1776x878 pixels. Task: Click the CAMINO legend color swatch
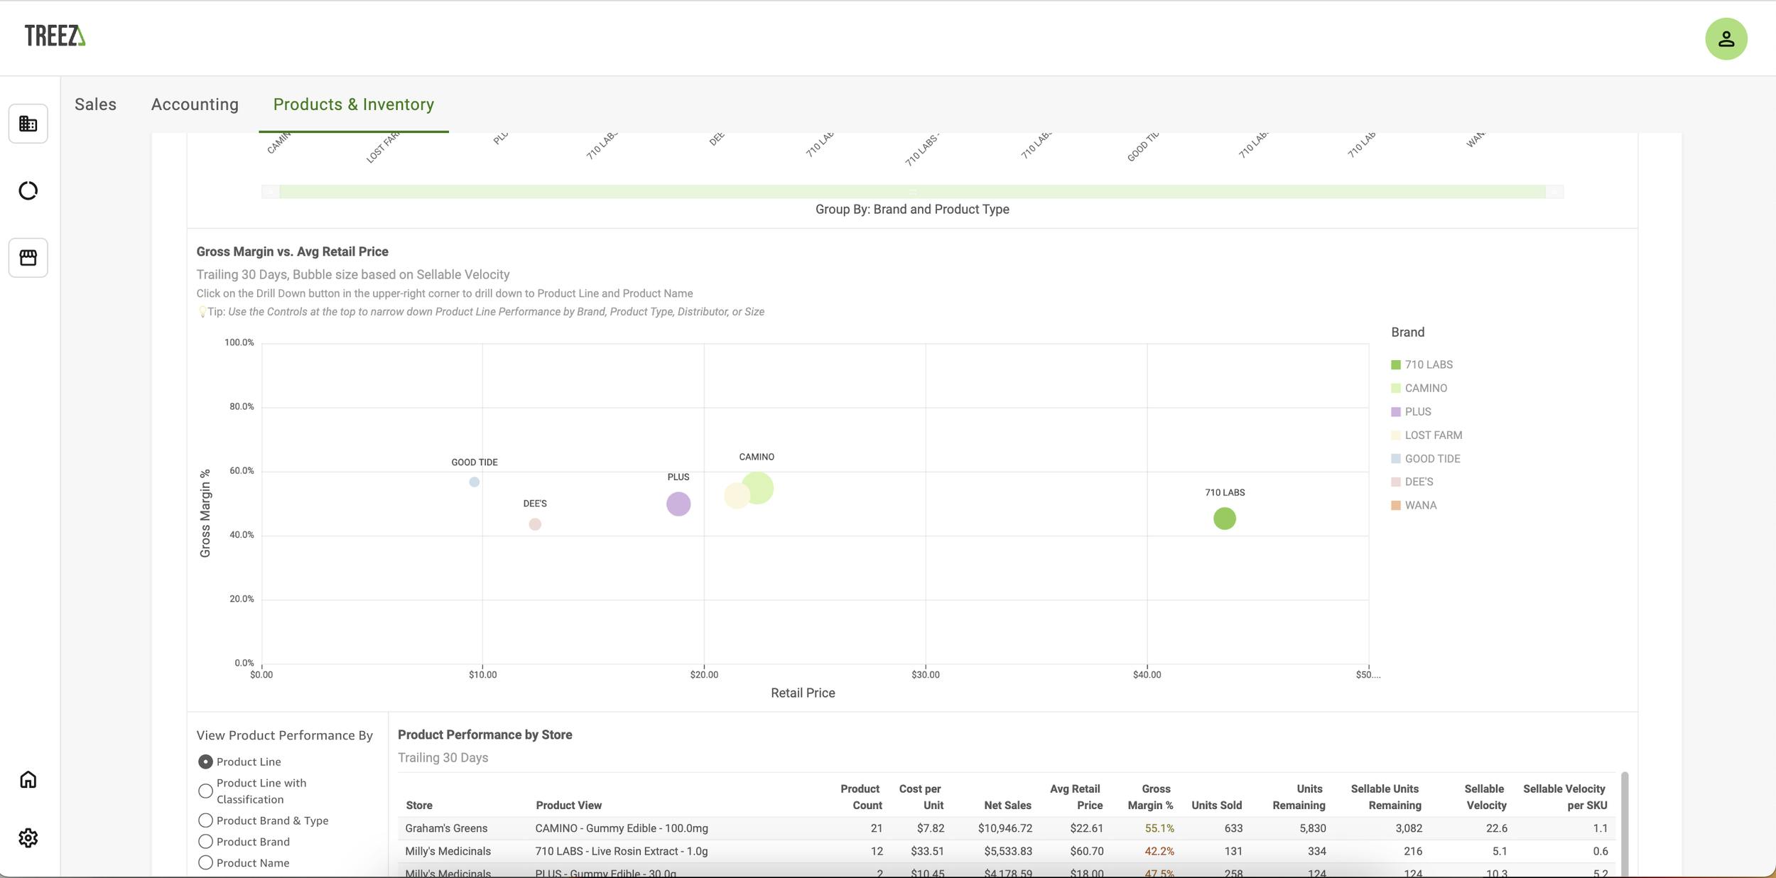point(1395,388)
